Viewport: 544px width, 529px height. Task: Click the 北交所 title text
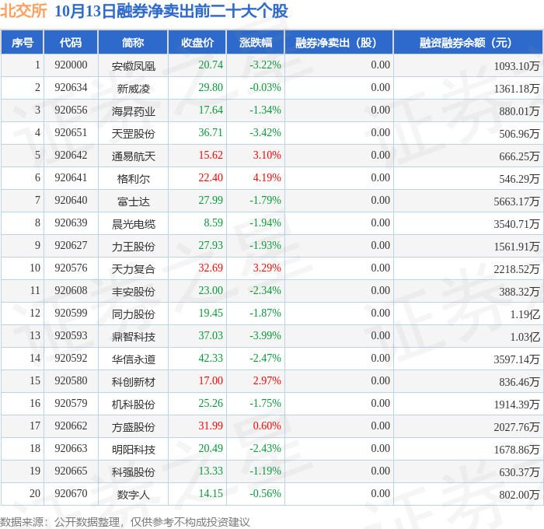pos(23,10)
